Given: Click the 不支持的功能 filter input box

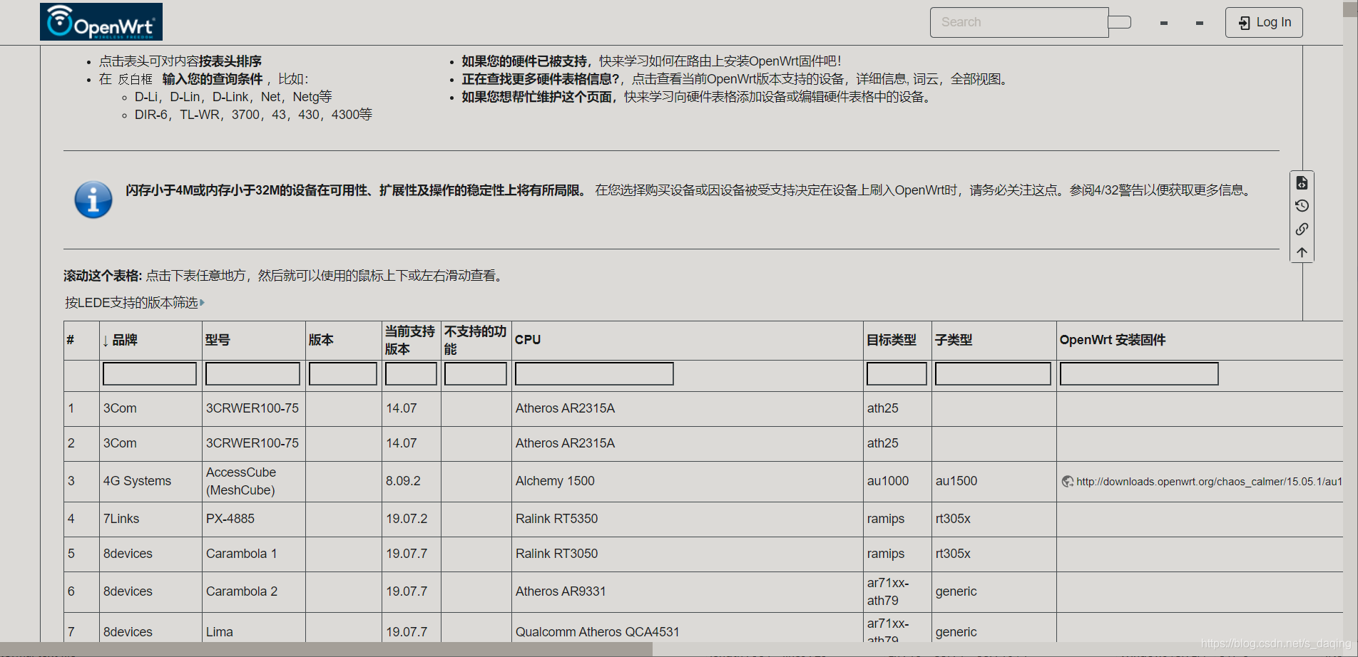Looking at the screenshot, I should pos(476,374).
